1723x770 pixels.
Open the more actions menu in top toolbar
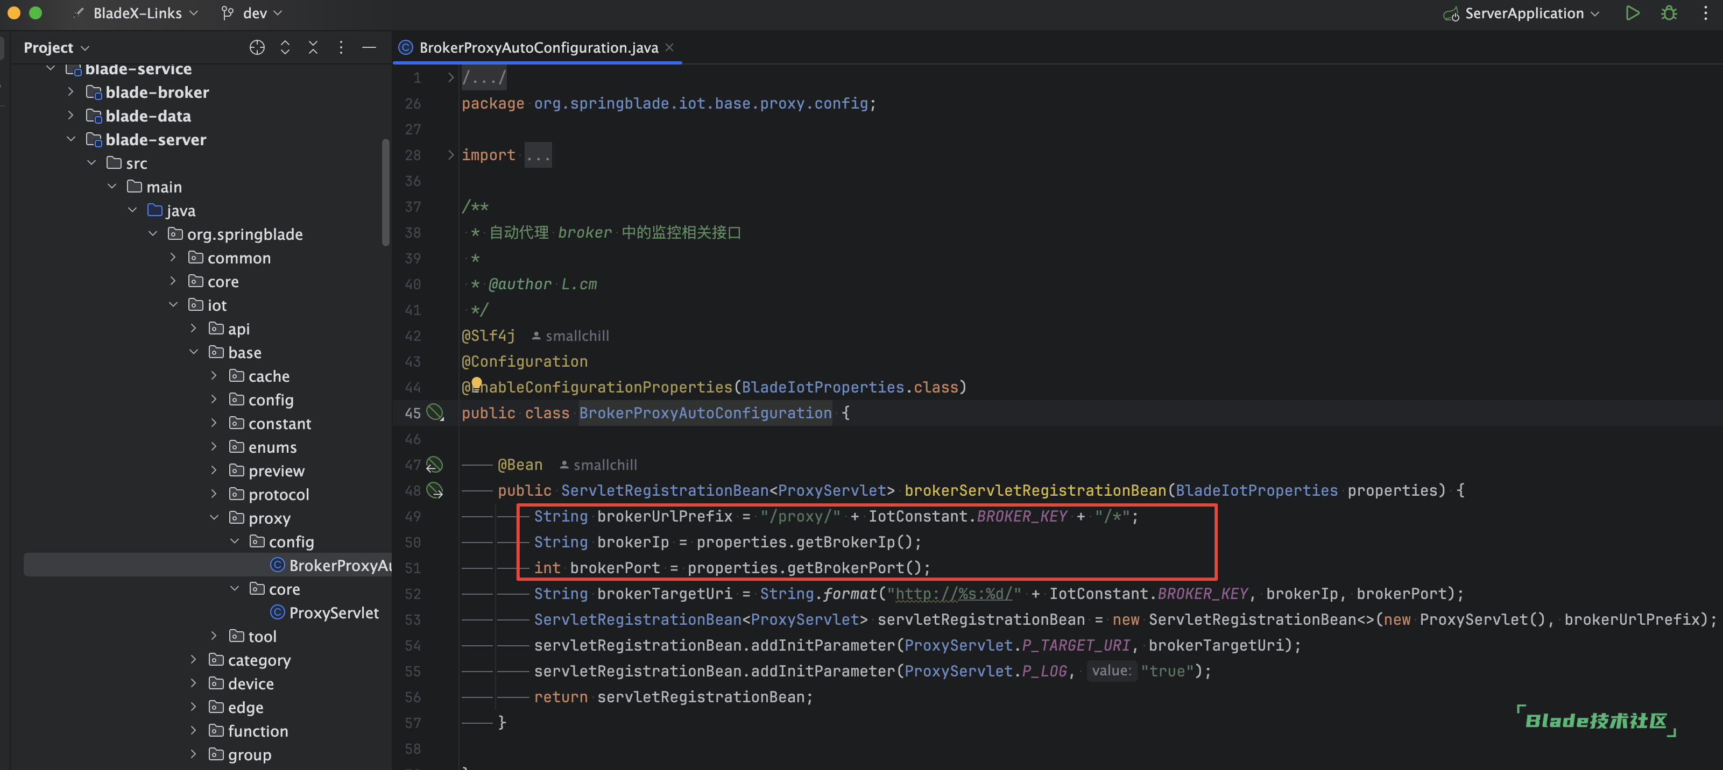pos(1706,13)
